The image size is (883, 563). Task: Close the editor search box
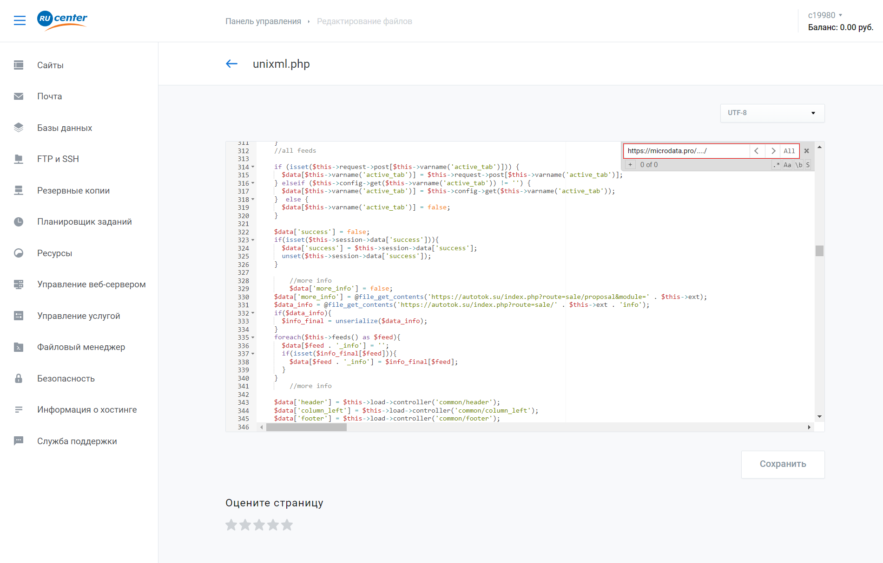807,151
